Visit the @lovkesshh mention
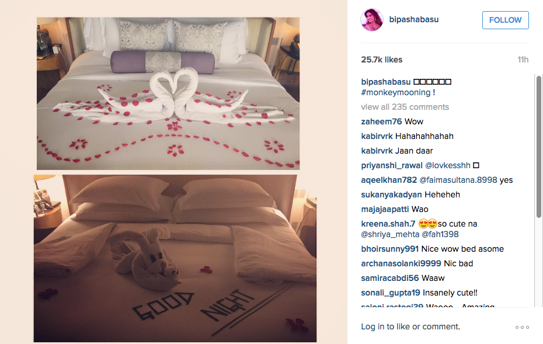This screenshot has height=344, width=543. pos(448,166)
